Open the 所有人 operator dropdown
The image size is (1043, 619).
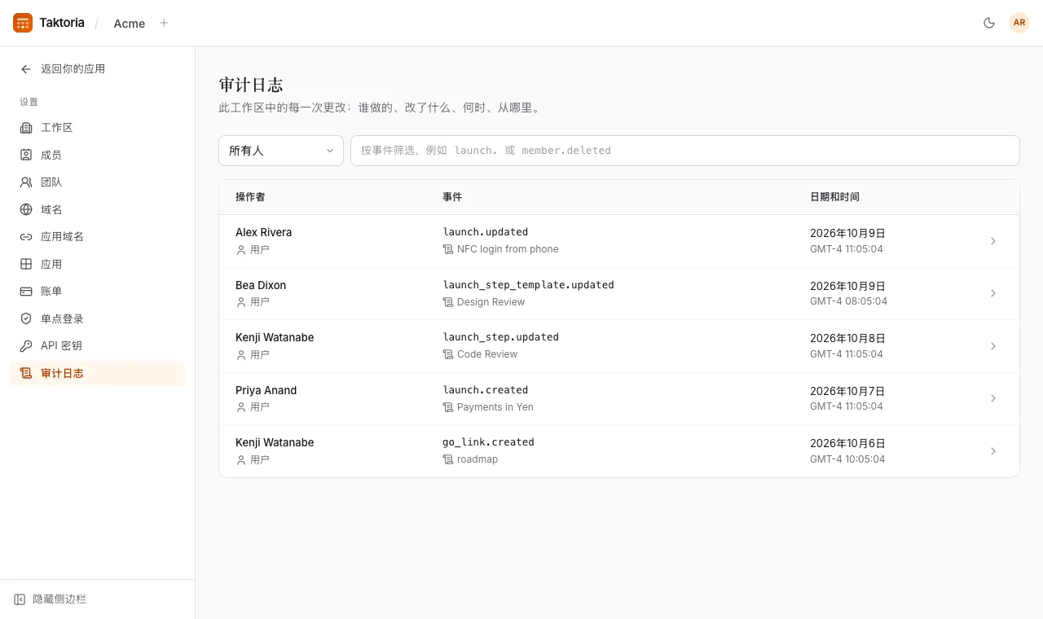(281, 151)
